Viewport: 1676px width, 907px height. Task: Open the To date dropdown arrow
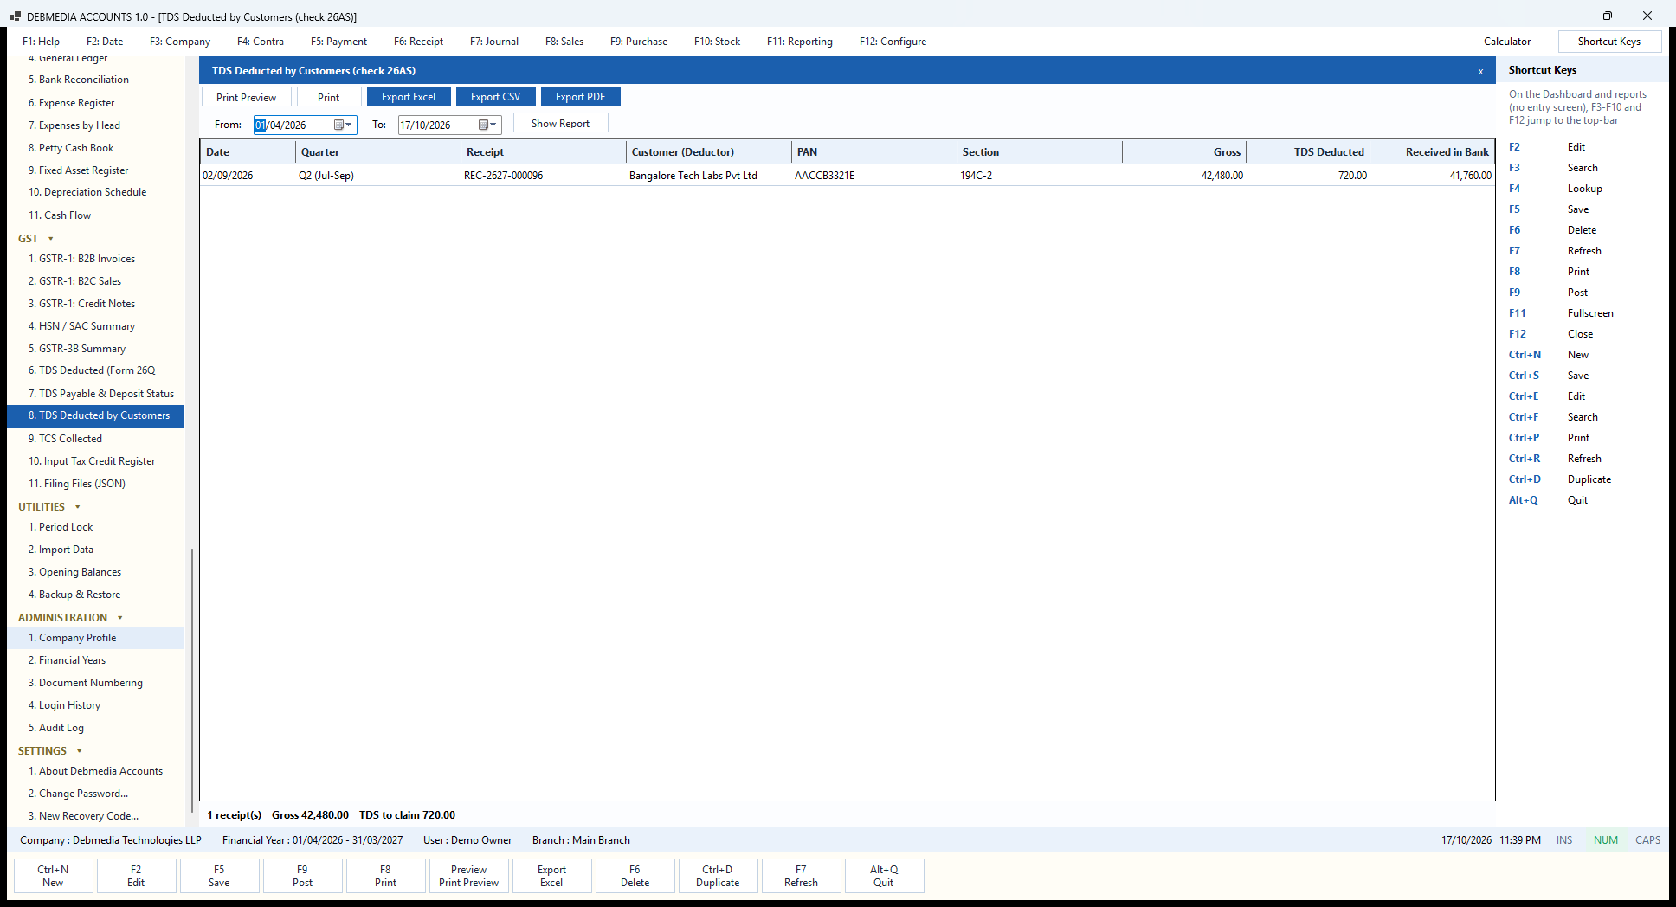tap(493, 125)
